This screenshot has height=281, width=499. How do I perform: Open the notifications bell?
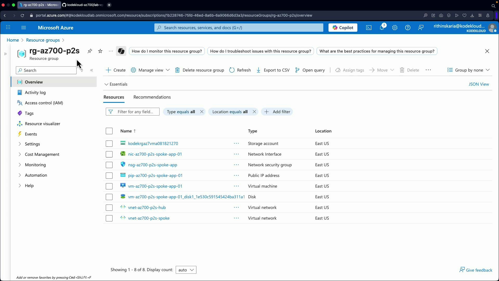[x=382, y=28]
